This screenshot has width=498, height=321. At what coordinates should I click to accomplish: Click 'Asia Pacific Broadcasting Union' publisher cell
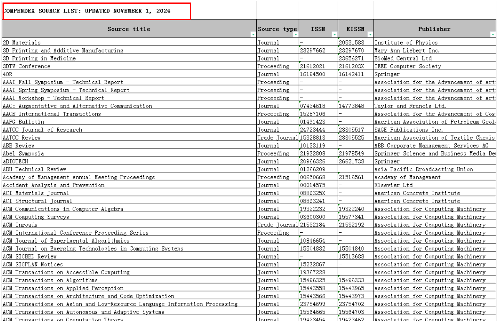(x=435, y=169)
